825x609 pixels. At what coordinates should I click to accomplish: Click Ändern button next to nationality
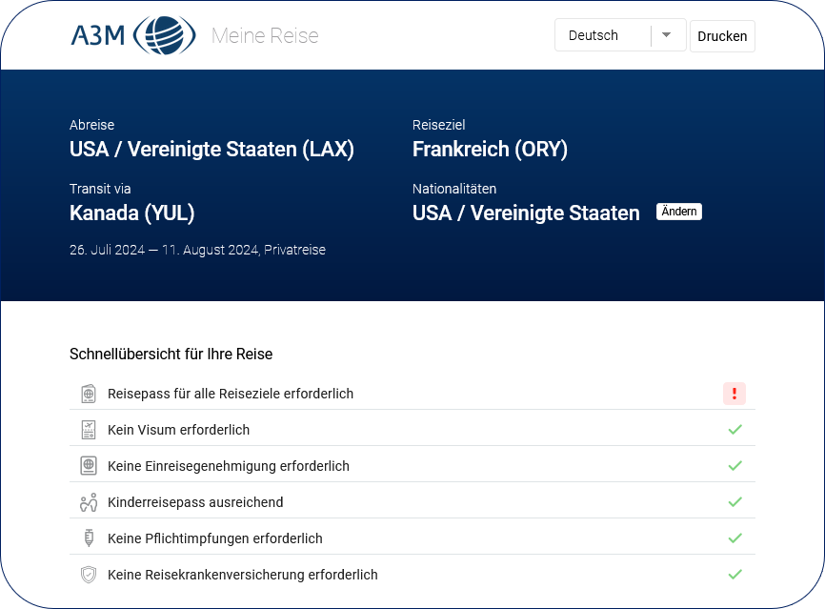tap(679, 212)
